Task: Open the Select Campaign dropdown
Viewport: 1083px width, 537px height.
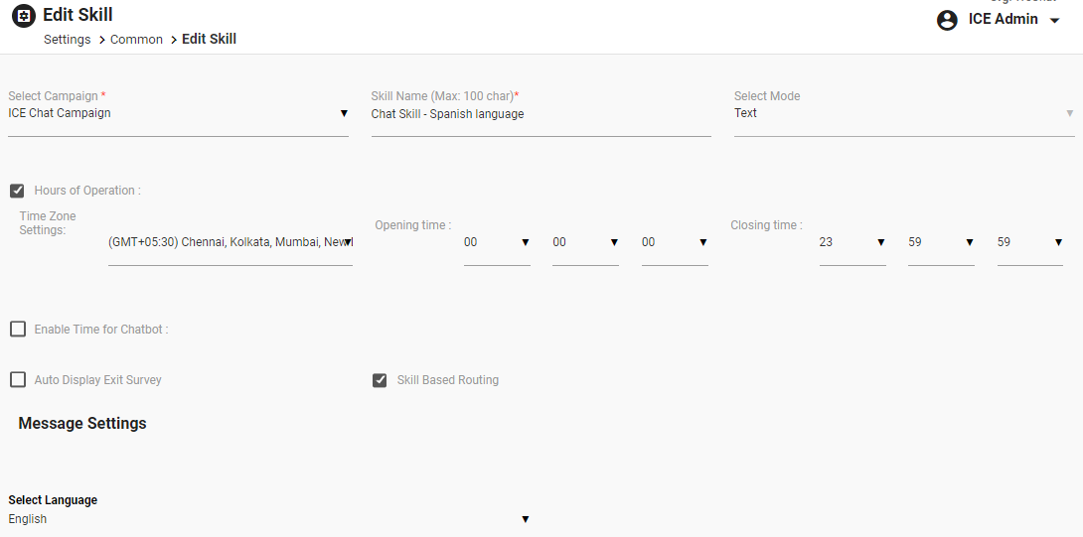Action: pos(178,114)
